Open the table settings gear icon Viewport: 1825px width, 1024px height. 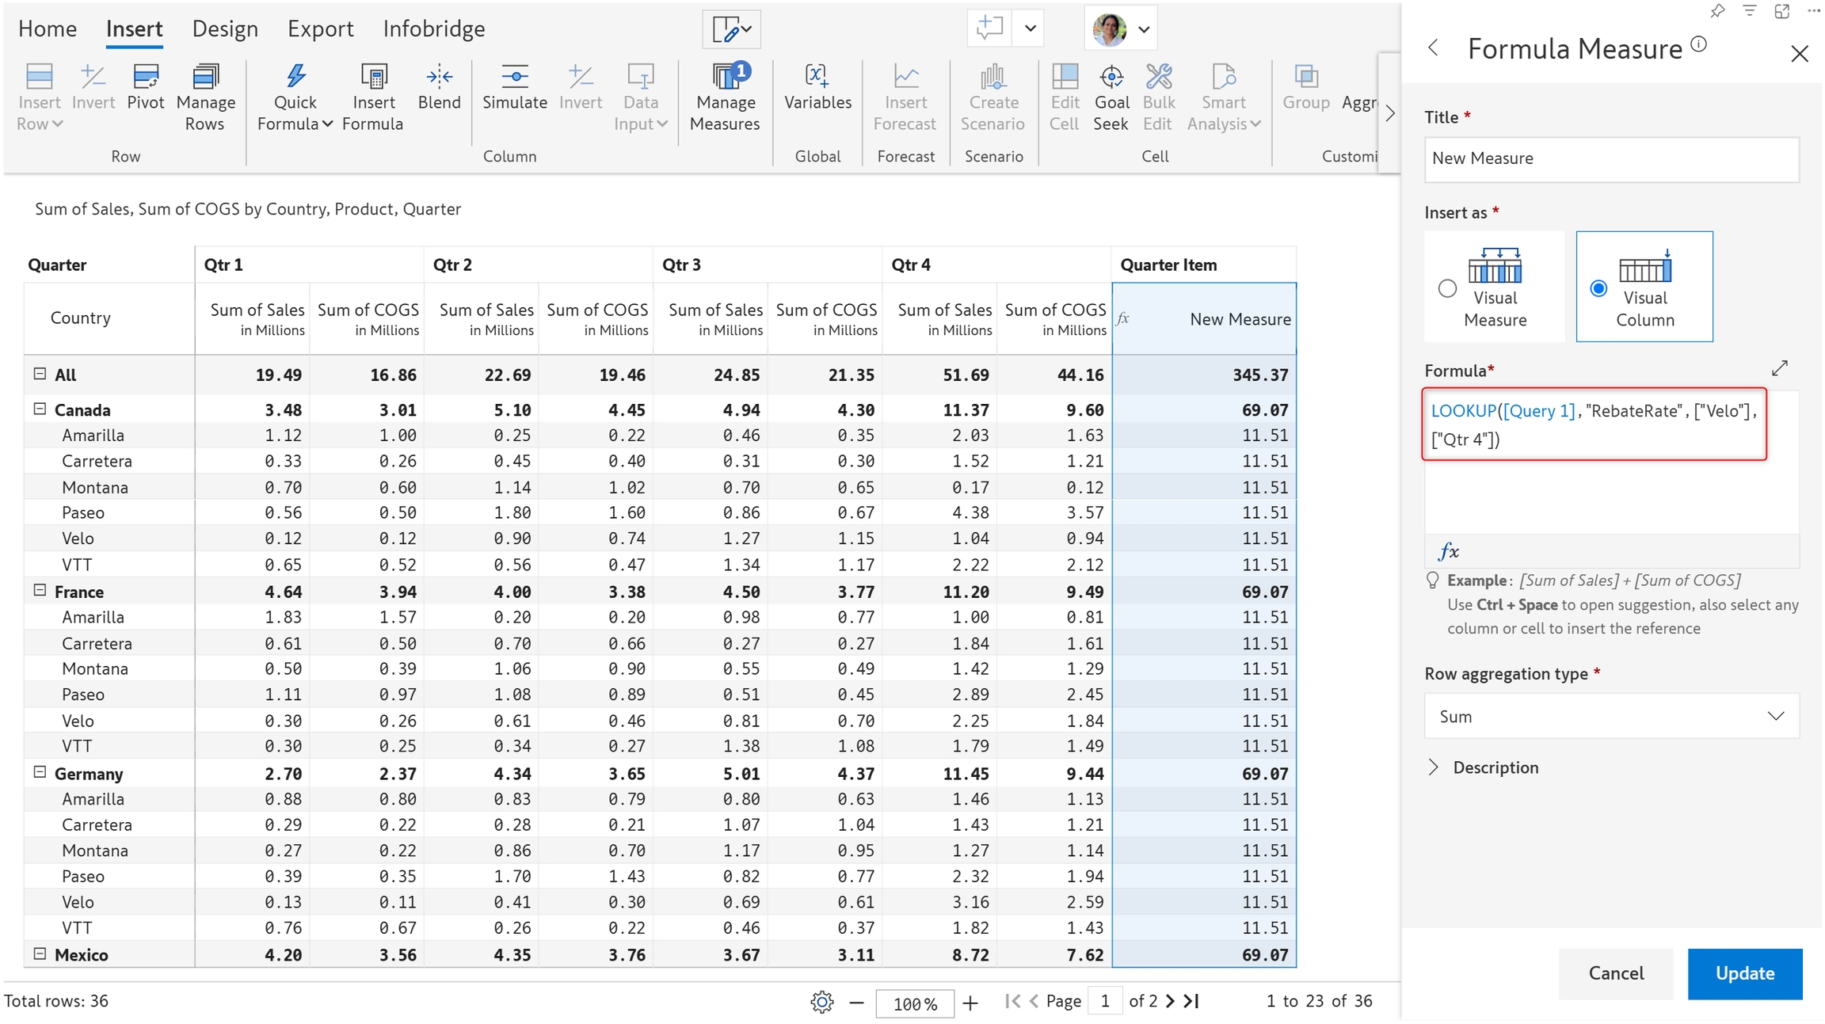(821, 1002)
